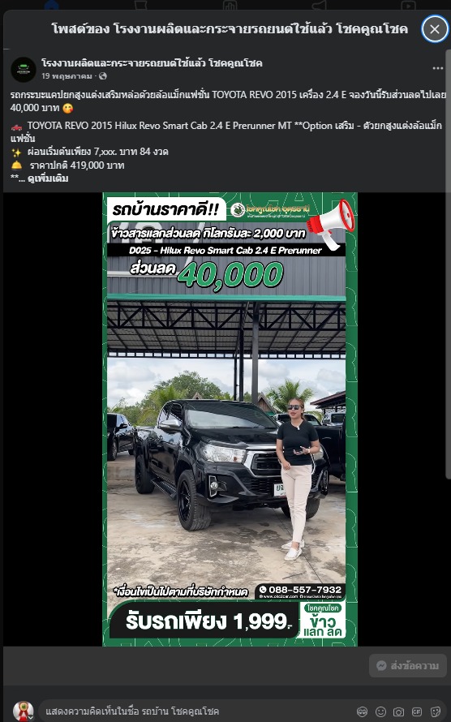Viewport: 451px width, 722px height.
Task: Switch commenting identity via avatar dropdown arrow
Action: click(31, 717)
